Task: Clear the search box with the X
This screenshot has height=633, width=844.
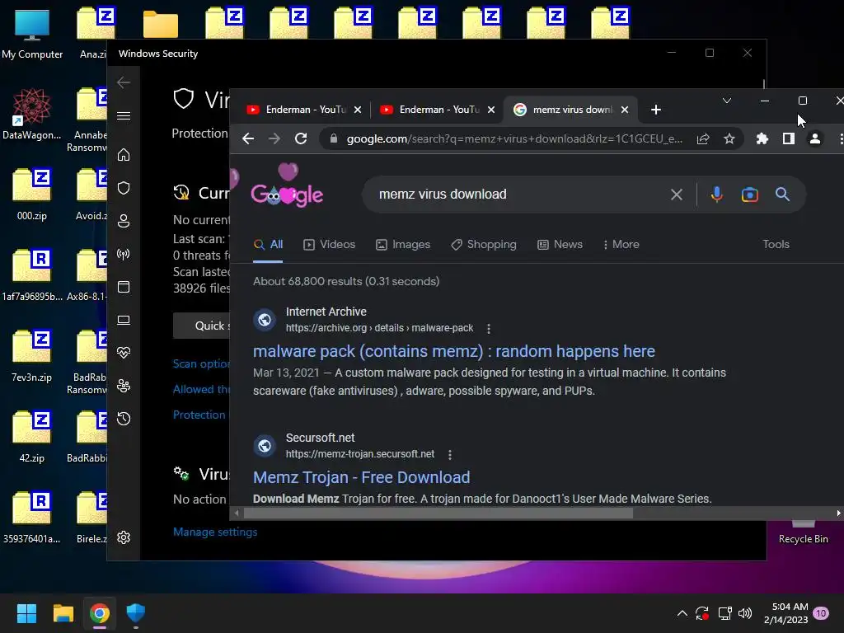Action: pos(677,195)
